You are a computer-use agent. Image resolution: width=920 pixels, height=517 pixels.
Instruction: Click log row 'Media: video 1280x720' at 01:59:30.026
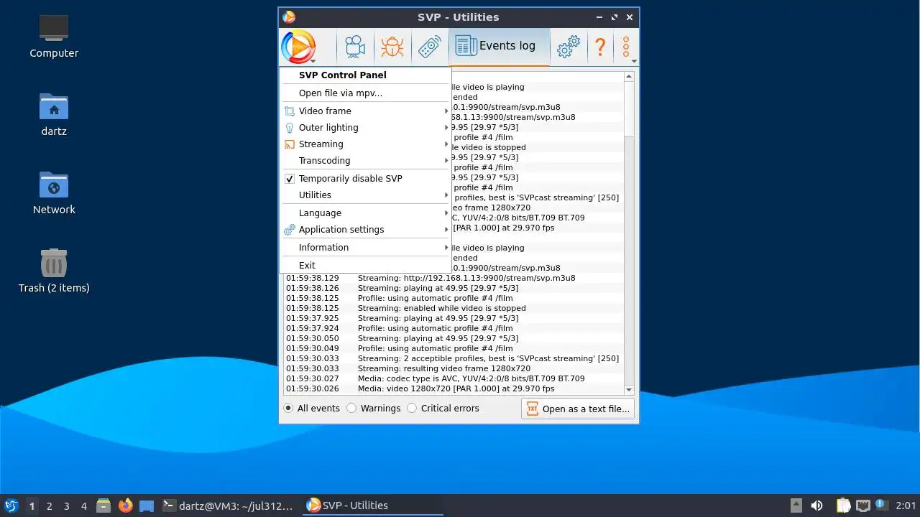click(x=454, y=388)
